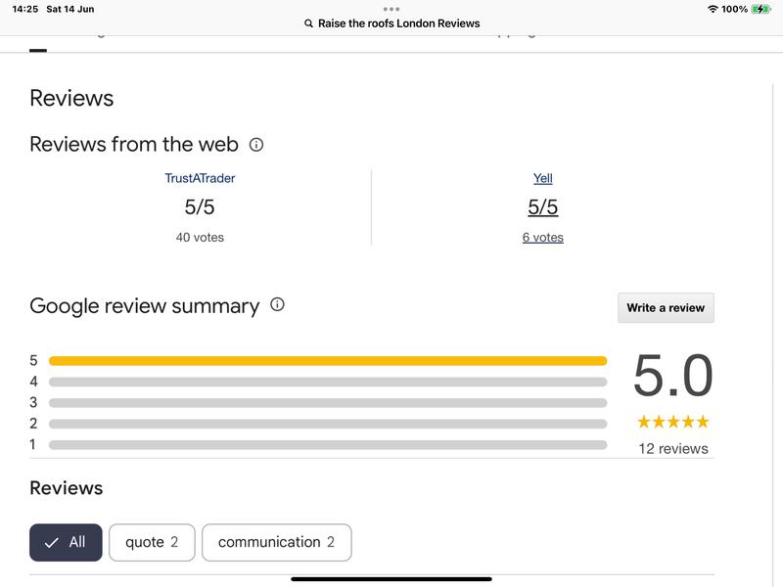783x587 pixels.
Task: Open the Yell reviews link
Action: click(542, 178)
